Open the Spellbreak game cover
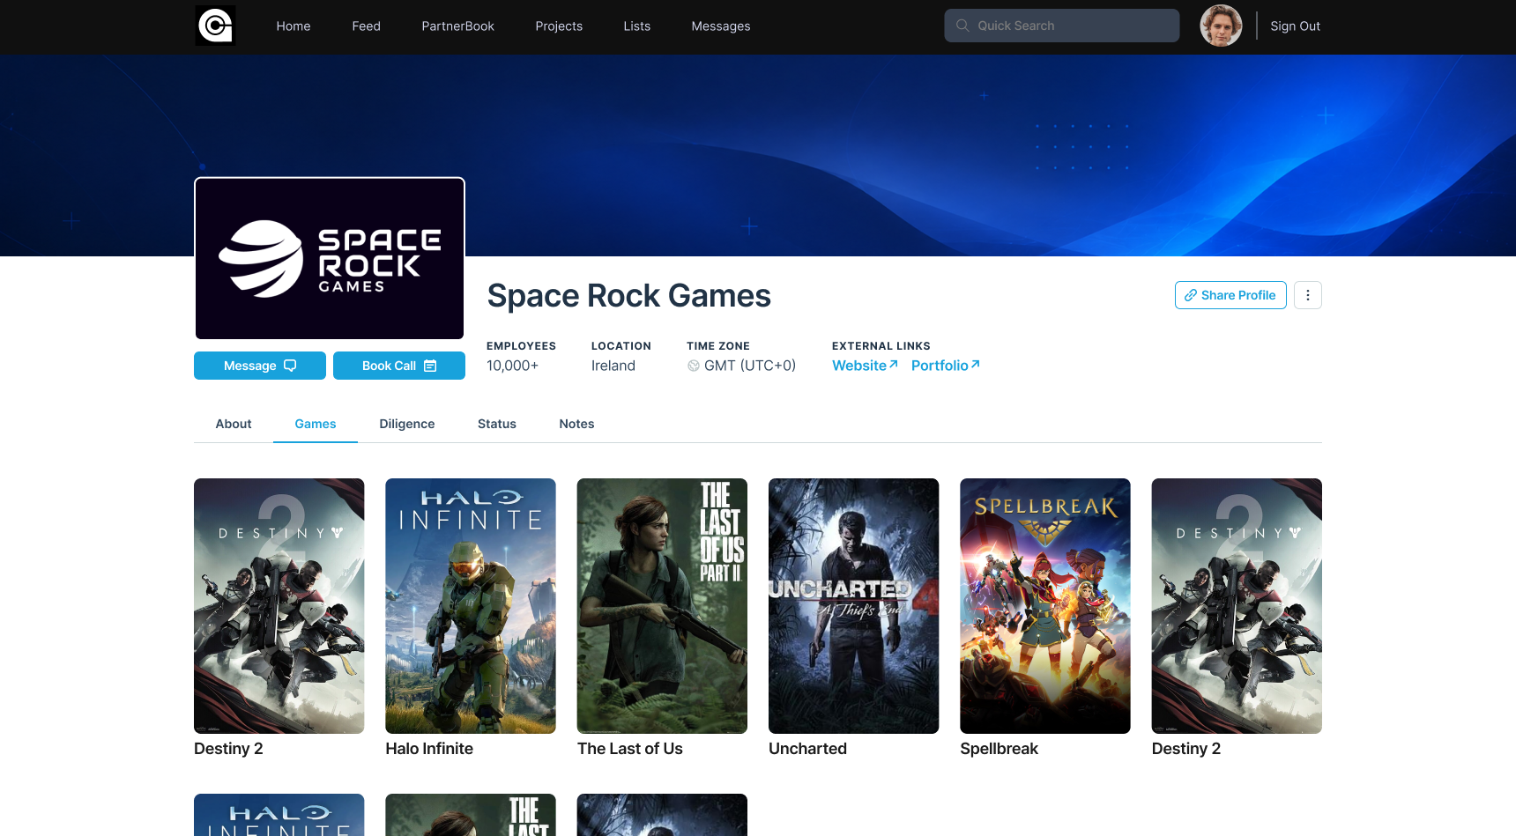 (1045, 606)
